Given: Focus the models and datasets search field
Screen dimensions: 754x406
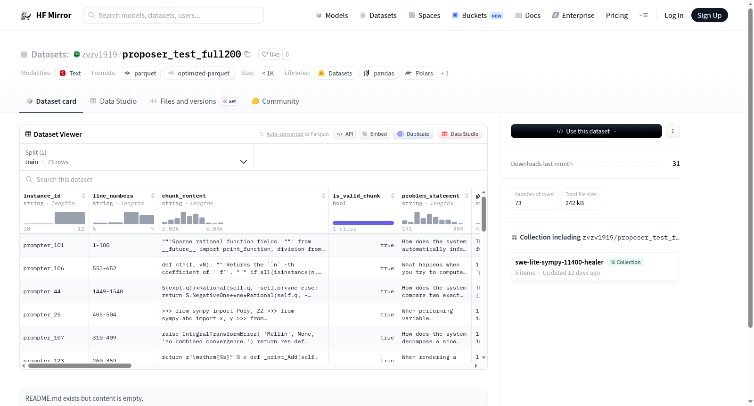Looking at the screenshot, I should [173, 15].
